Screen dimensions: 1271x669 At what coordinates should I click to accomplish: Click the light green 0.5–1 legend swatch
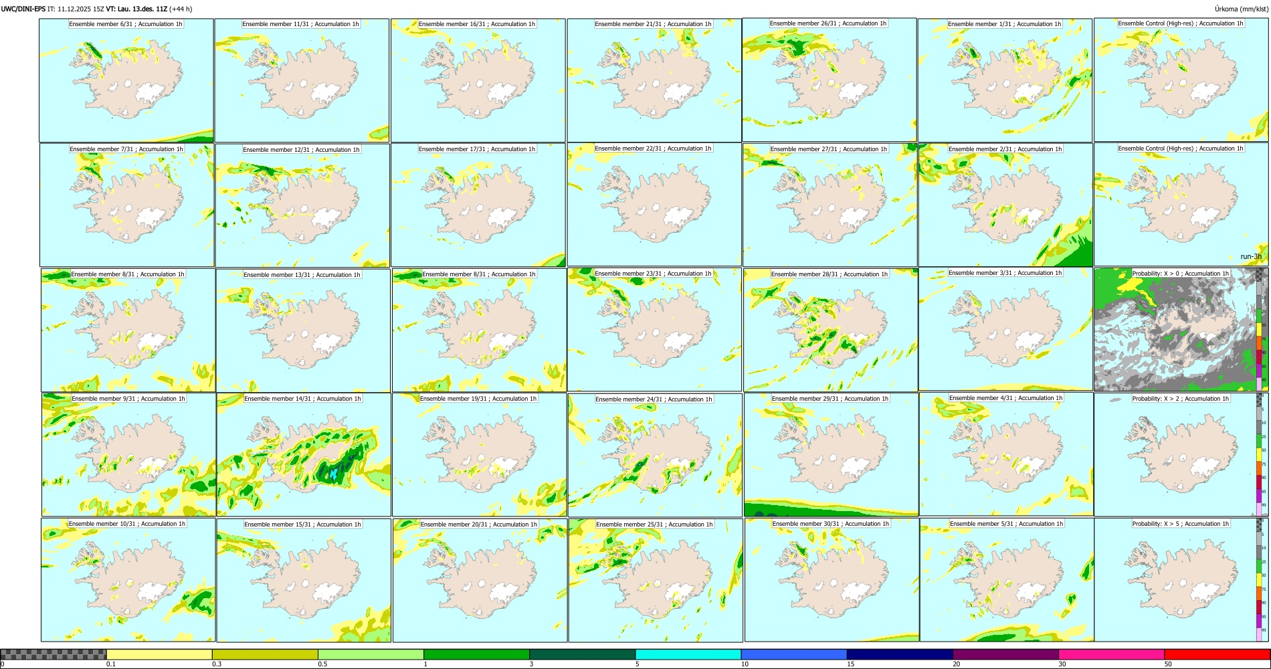[x=371, y=654]
